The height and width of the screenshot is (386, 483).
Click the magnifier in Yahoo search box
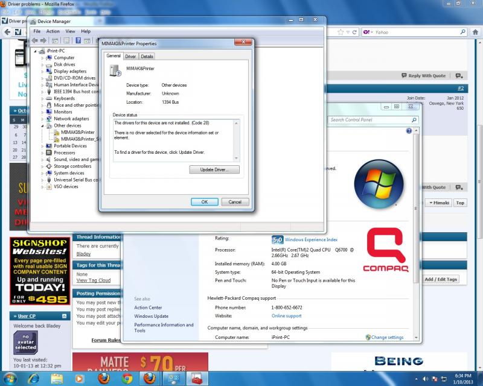click(462, 32)
